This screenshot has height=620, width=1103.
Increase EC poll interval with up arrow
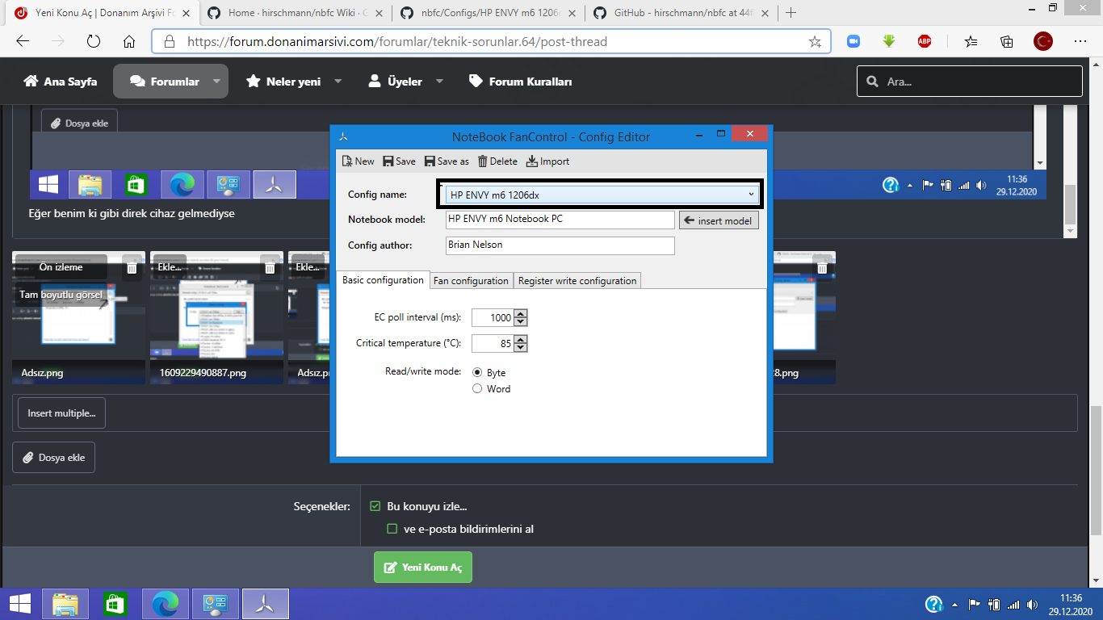point(521,314)
